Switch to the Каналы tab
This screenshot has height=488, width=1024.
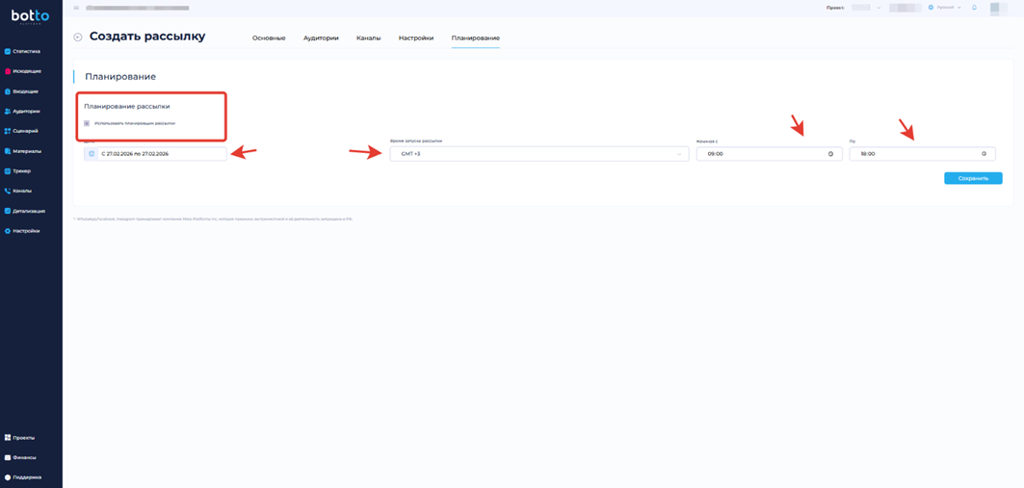(368, 39)
